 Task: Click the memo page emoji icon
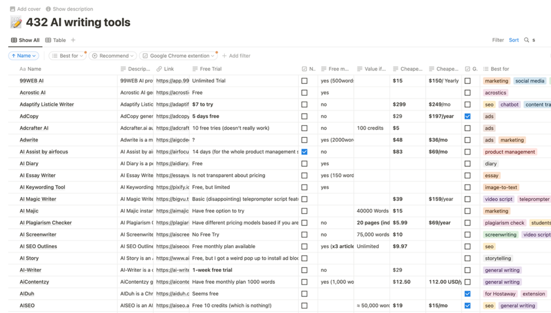pyautogui.click(x=15, y=22)
